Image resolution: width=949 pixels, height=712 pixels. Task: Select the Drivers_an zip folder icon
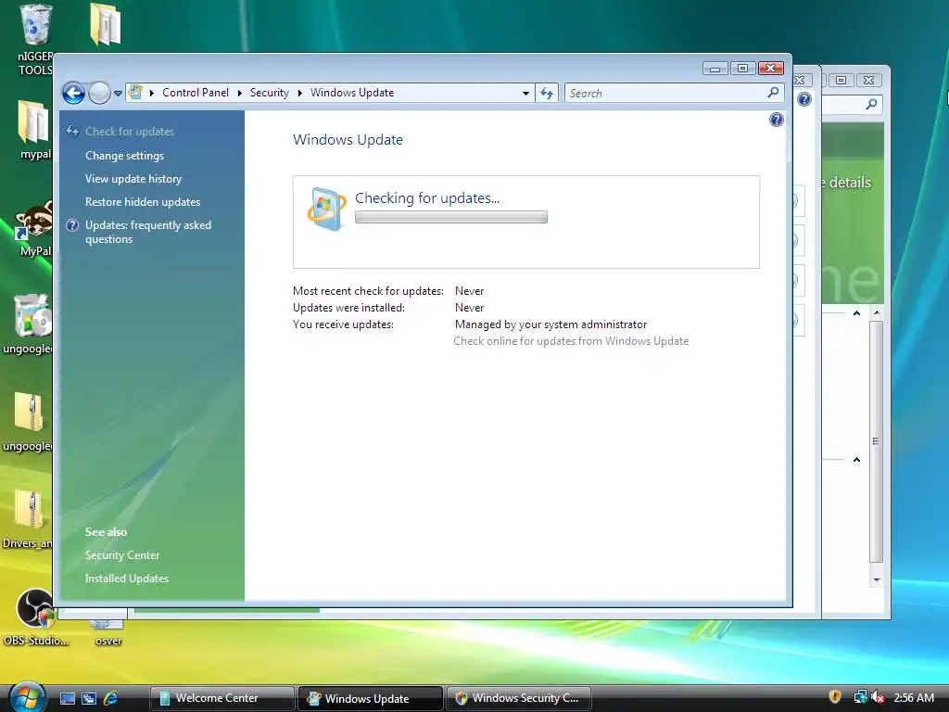click(29, 509)
